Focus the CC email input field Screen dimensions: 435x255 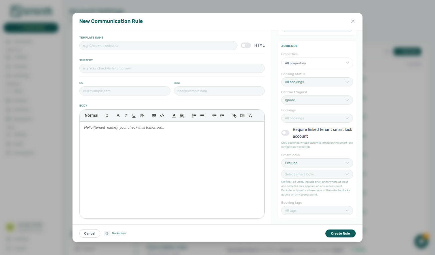pos(125,91)
